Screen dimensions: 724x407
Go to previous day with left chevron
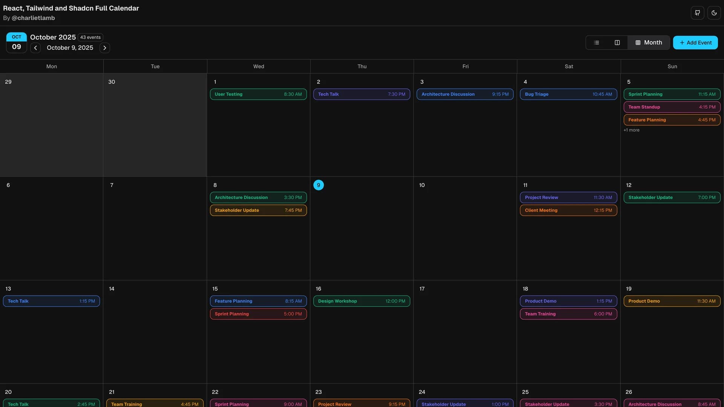[35, 47]
